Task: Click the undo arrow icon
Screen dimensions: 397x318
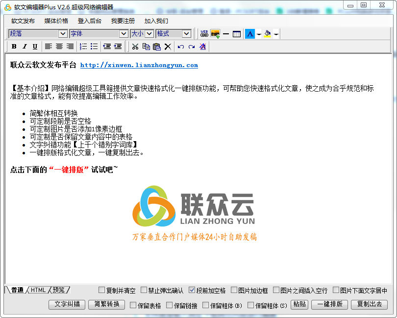Action: click(181, 47)
